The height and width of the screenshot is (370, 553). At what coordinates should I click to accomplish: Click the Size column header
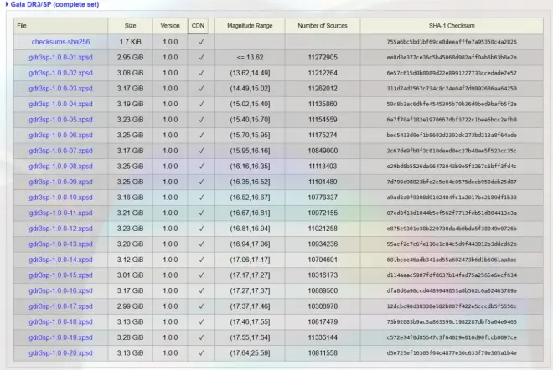pyautogui.click(x=130, y=26)
